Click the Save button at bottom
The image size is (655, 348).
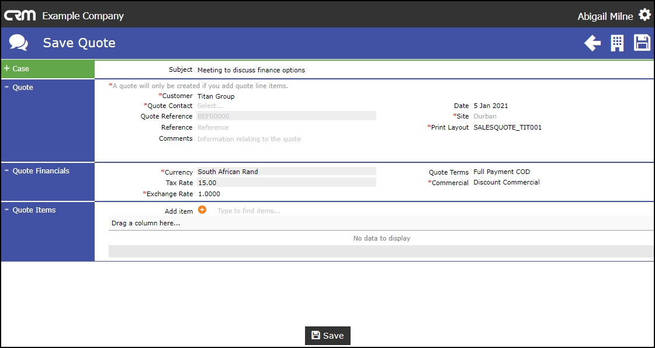point(327,336)
